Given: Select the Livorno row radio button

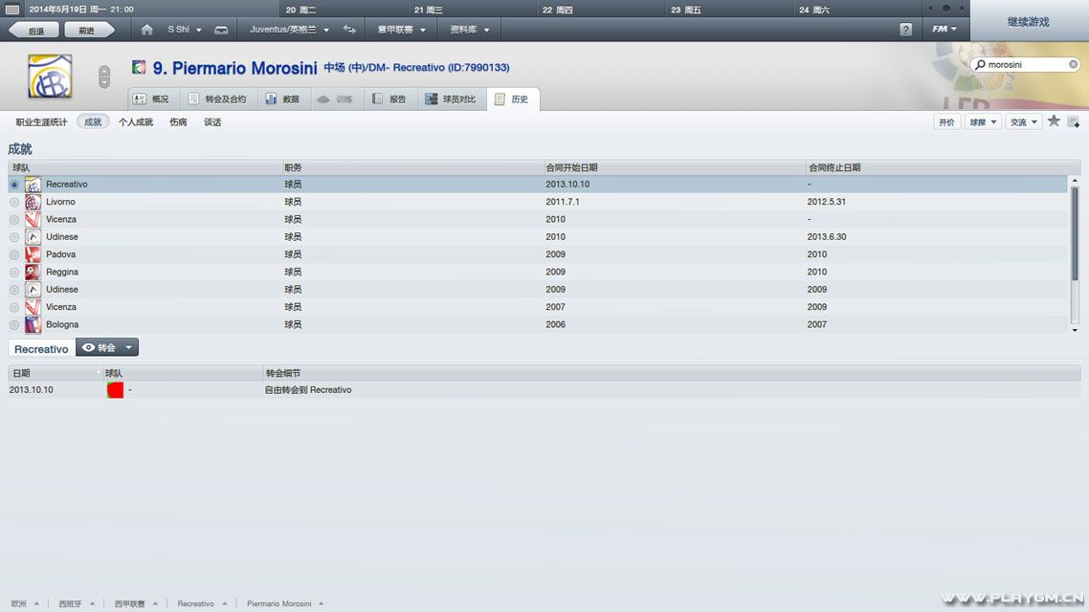Looking at the screenshot, I should click(x=13, y=202).
